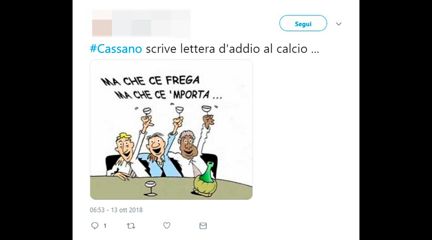Click the green wine flask in cartoon
The height and width of the screenshot is (240, 432).
(205, 179)
